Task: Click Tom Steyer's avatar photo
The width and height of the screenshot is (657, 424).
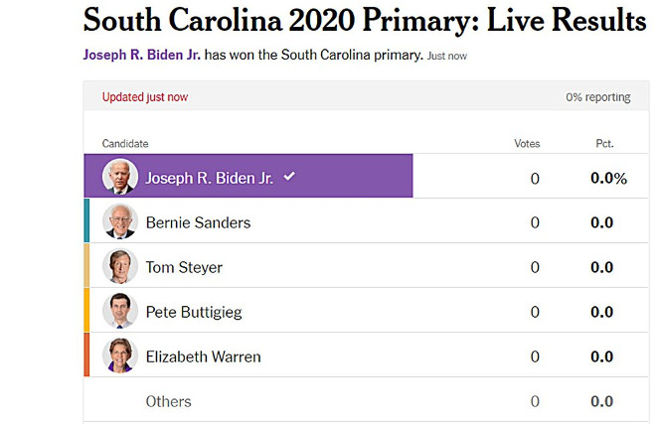Action: (119, 267)
